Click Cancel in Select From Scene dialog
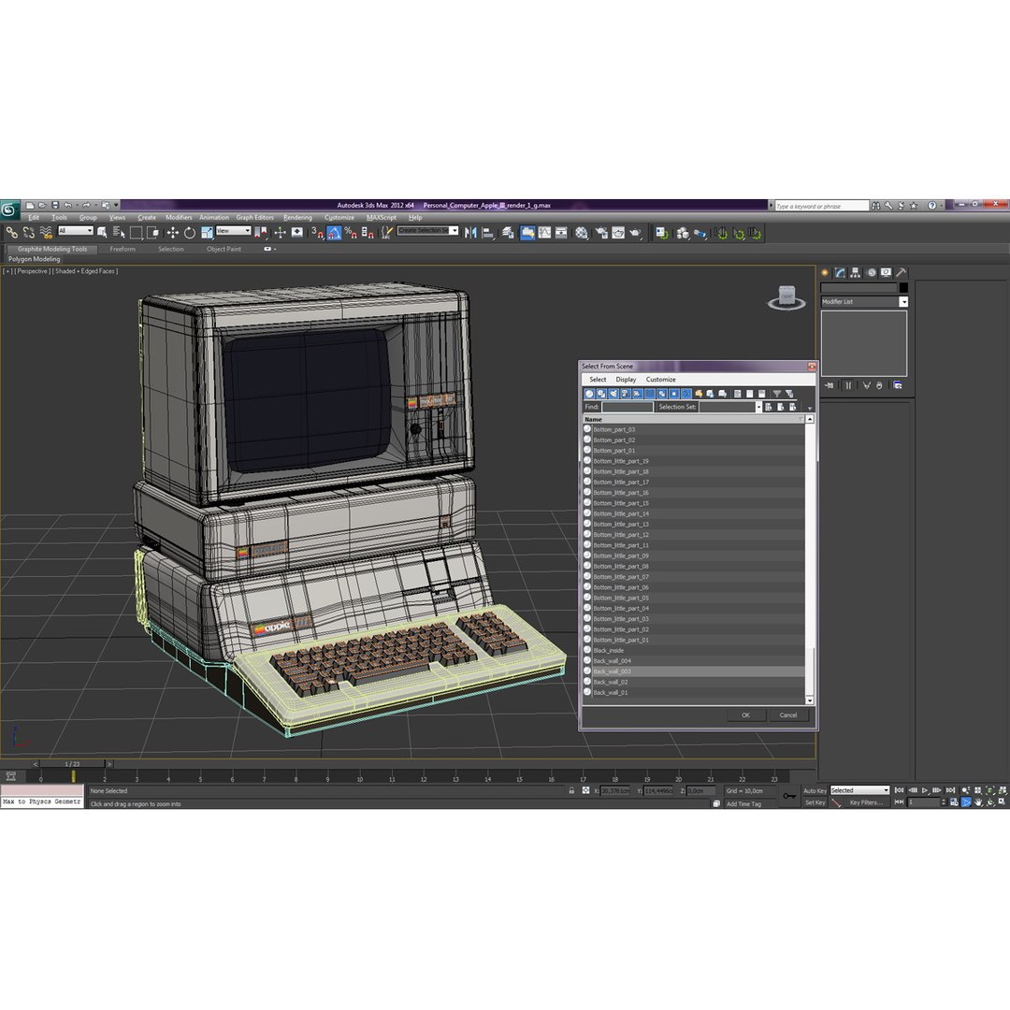This screenshot has height=1010, width=1010. point(788,715)
